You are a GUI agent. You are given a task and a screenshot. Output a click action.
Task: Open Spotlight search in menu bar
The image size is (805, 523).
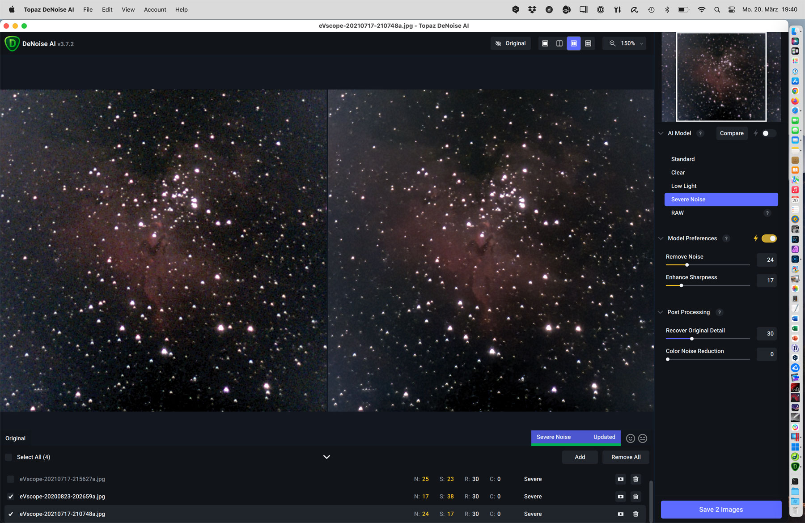click(x=717, y=9)
